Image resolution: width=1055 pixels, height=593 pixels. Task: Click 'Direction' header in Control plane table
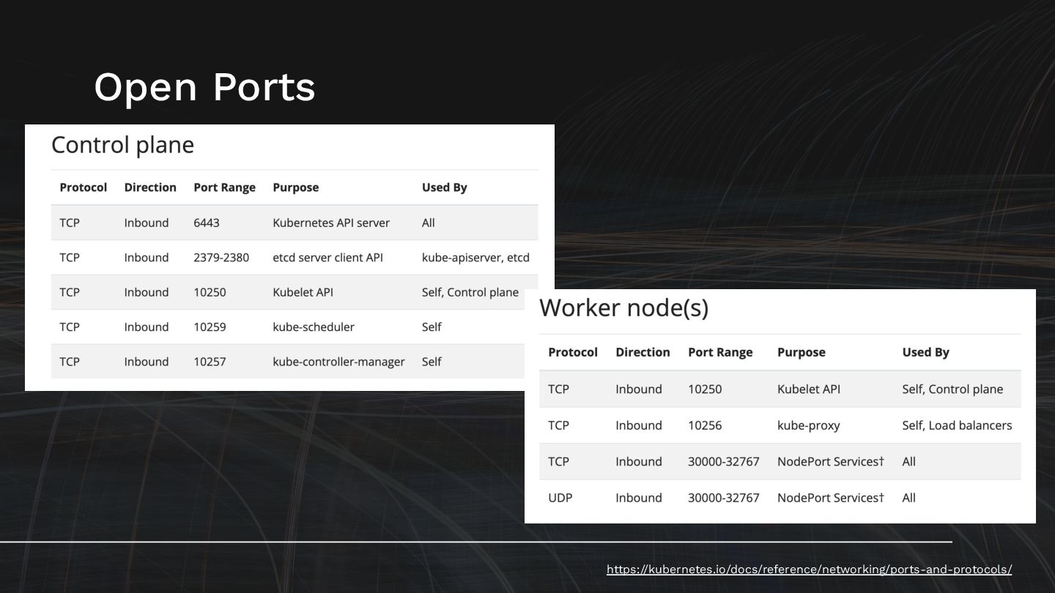[150, 187]
